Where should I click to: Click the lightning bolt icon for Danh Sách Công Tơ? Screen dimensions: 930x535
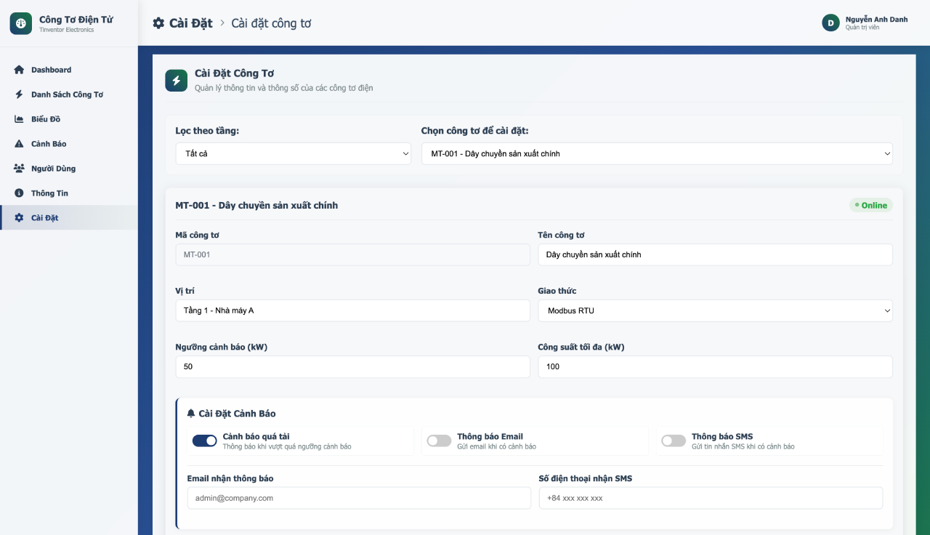pyautogui.click(x=19, y=94)
